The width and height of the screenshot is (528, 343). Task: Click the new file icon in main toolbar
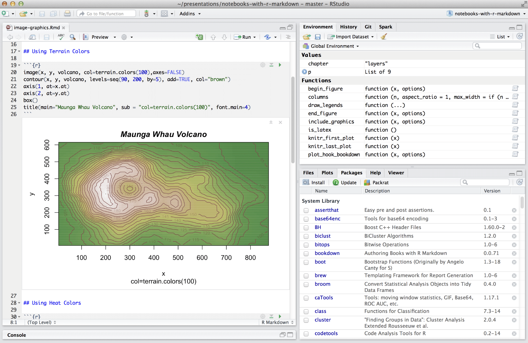[x=5, y=13]
